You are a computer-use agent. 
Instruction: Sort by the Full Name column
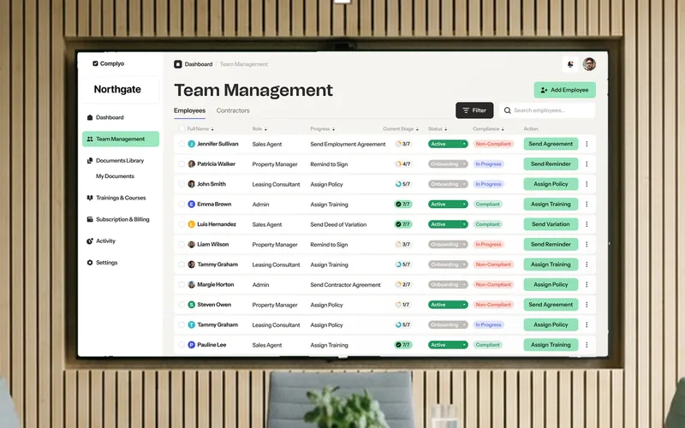200,129
